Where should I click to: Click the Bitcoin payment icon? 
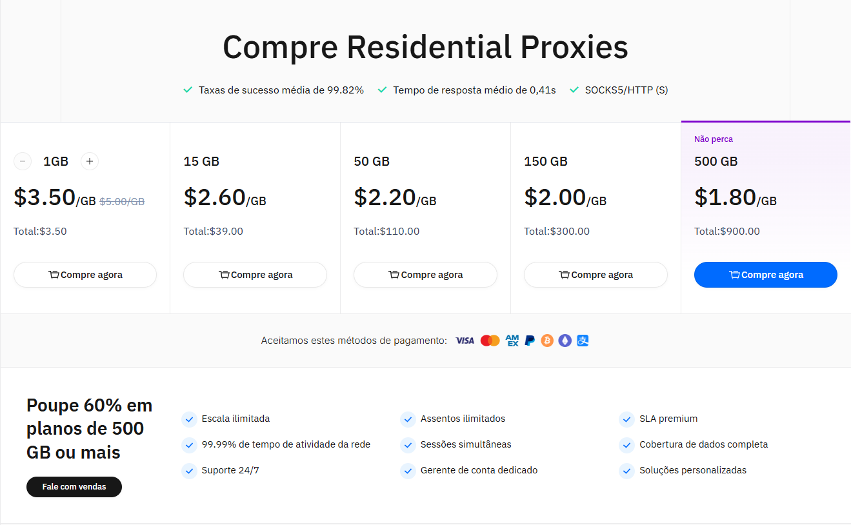click(547, 341)
